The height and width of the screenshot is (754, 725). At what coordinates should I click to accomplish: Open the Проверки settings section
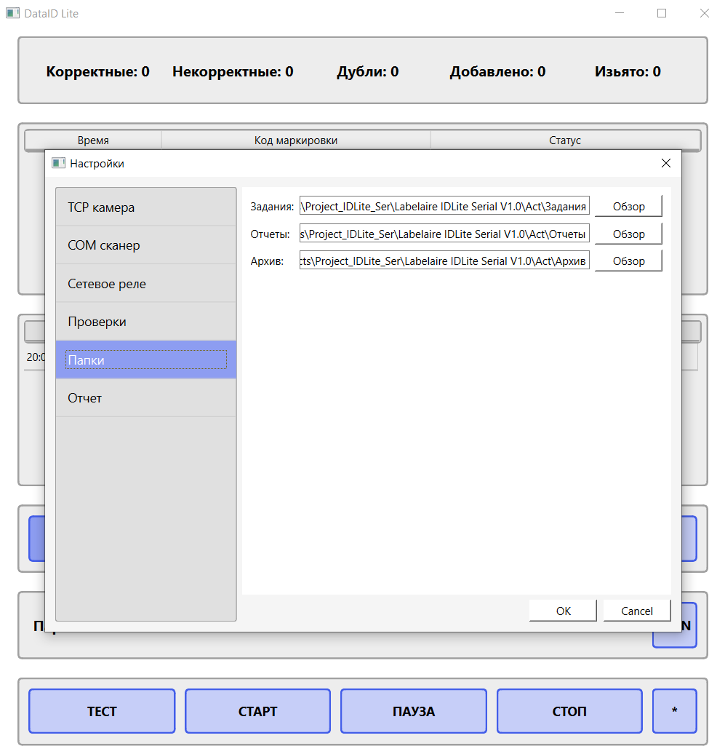(145, 321)
